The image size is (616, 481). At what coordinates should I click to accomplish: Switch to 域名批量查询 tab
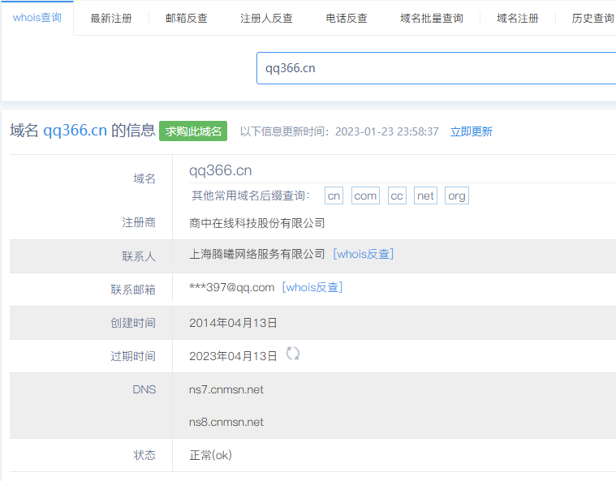[x=432, y=18]
